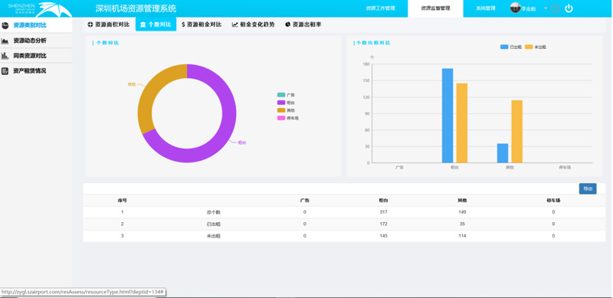613x298 pixels.
Task: Switch to the 租金变化趋势 tab
Action: click(254, 25)
